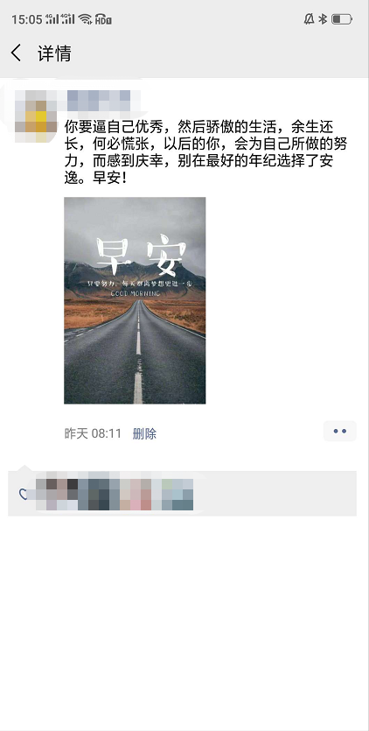Image resolution: width=369 pixels, height=731 pixels.
Task: Go back using the left arrow
Action: [17, 53]
